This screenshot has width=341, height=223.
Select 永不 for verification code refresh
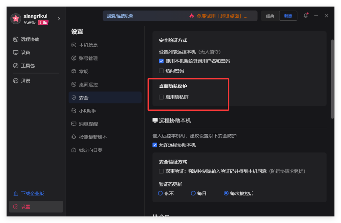pyautogui.click(x=160, y=193)
